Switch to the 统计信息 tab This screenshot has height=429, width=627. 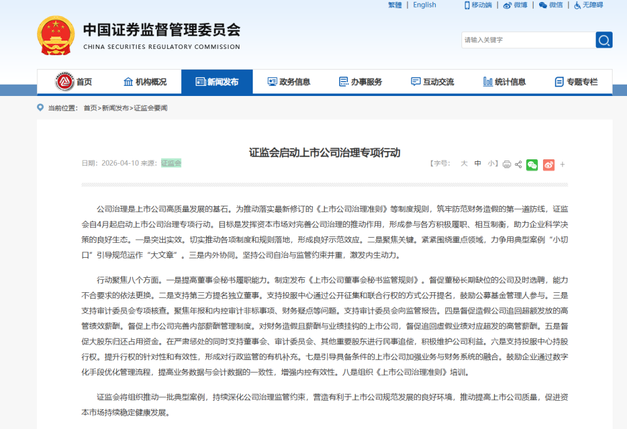[x=504, y=82]
